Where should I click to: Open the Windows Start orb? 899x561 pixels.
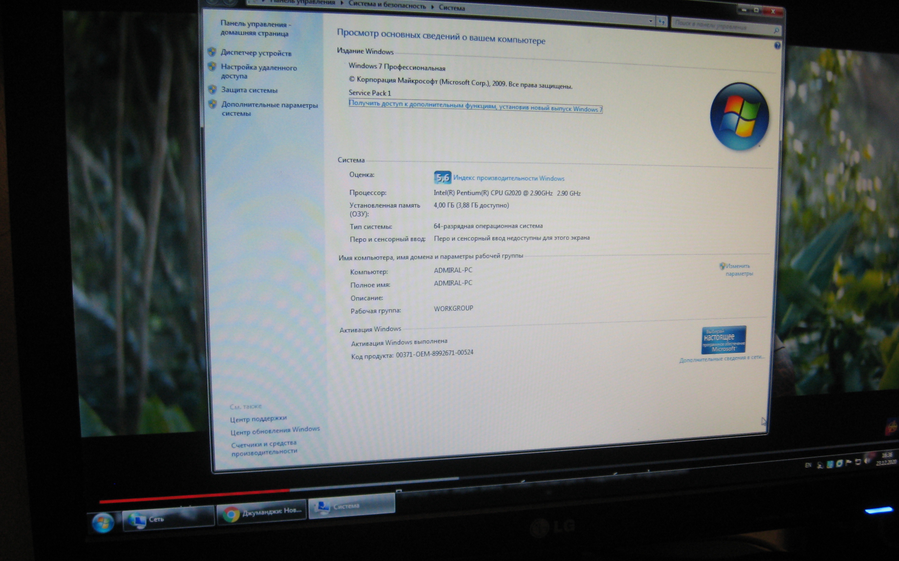(x=103, y=522)
